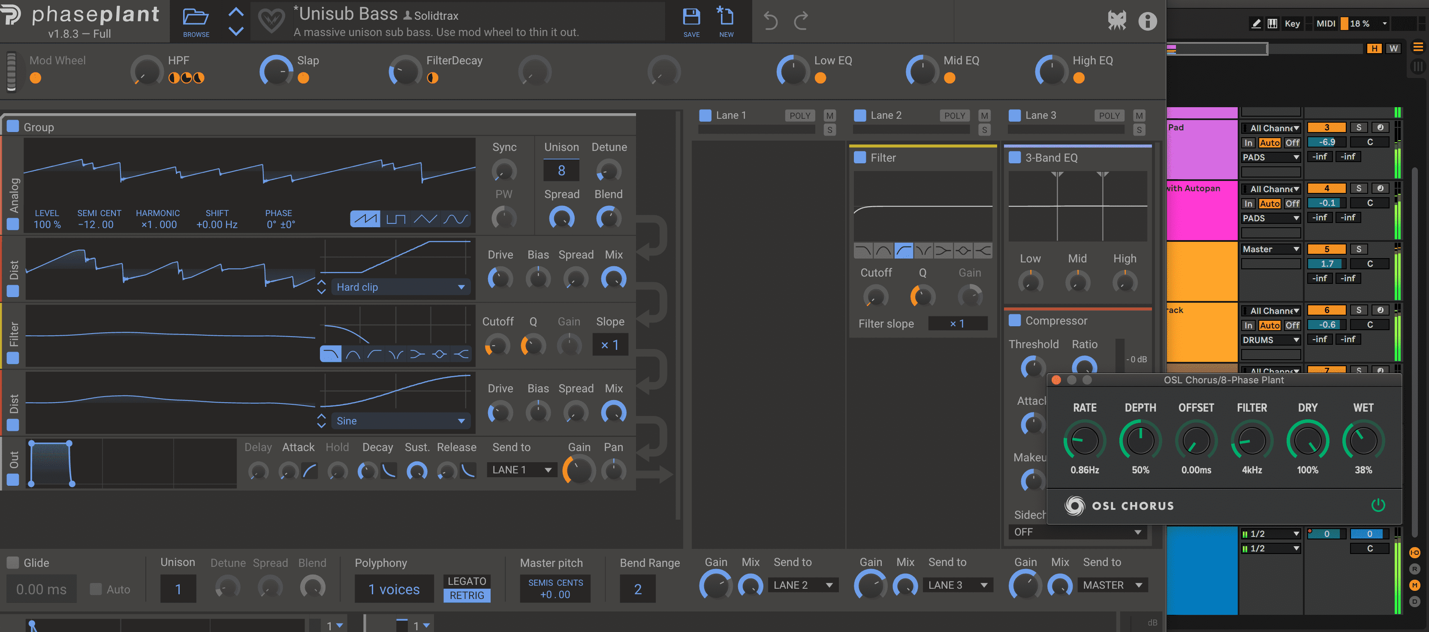This screenshot has width=1429, height=632.
Task: Solo track 3 in Ableton
Action: [x=1359, y=127]
